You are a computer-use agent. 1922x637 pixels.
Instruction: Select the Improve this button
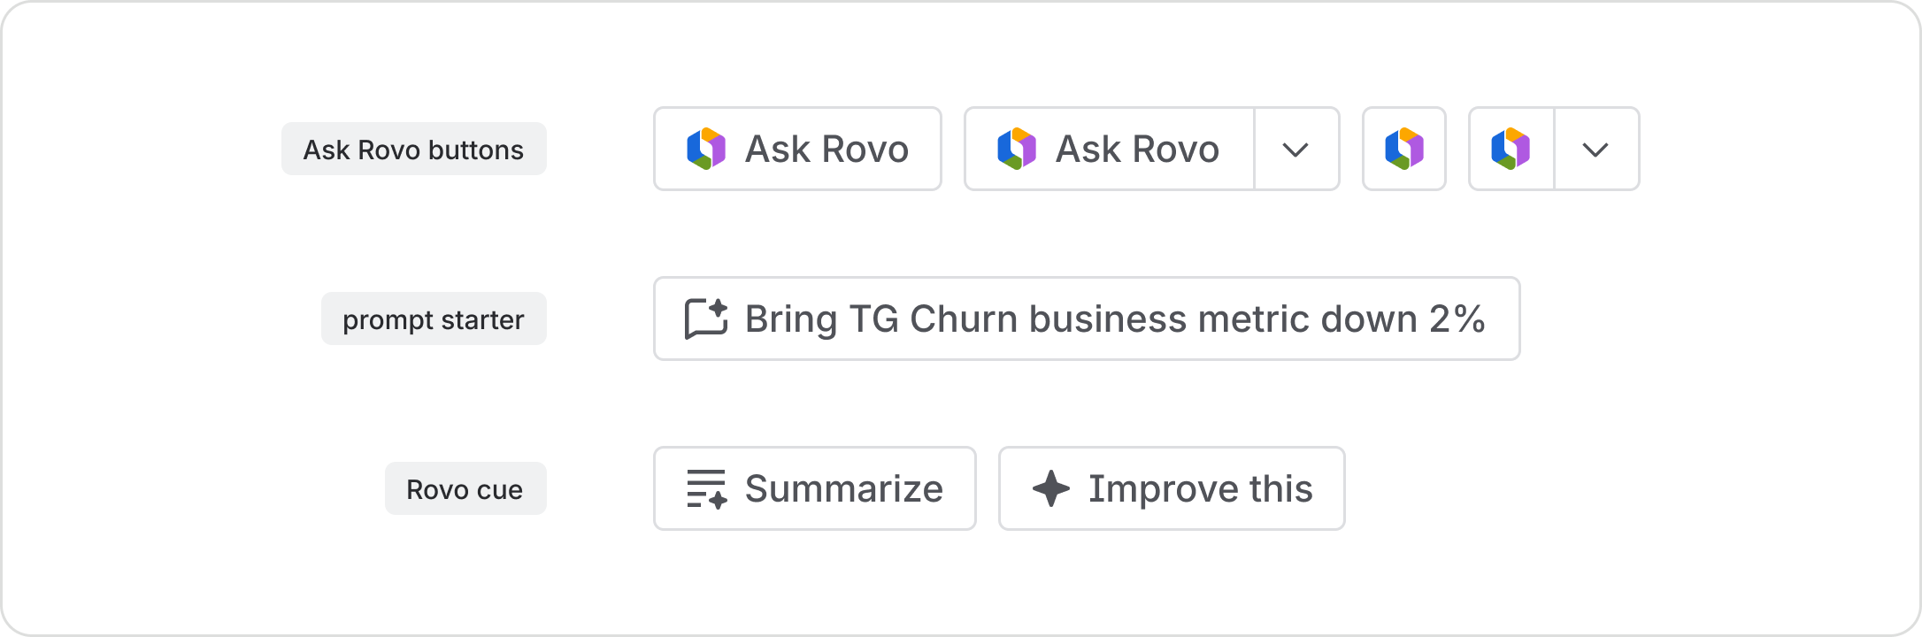coord(1171,488)
